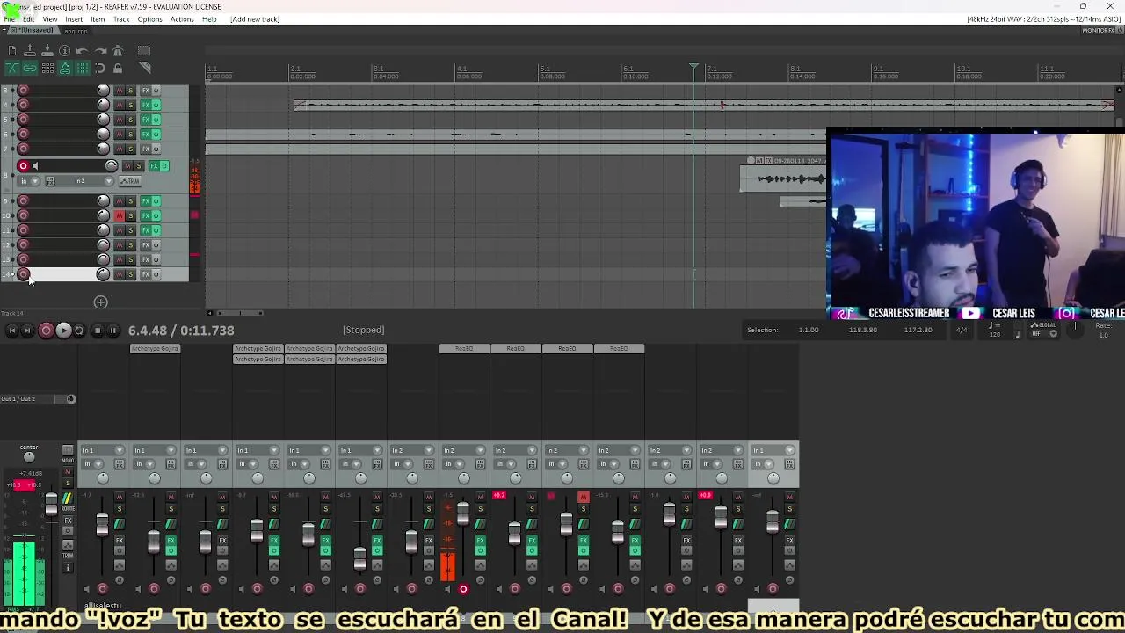Toggle envelope move with items icon
The image size is (1125, 633).
[65, 69]
